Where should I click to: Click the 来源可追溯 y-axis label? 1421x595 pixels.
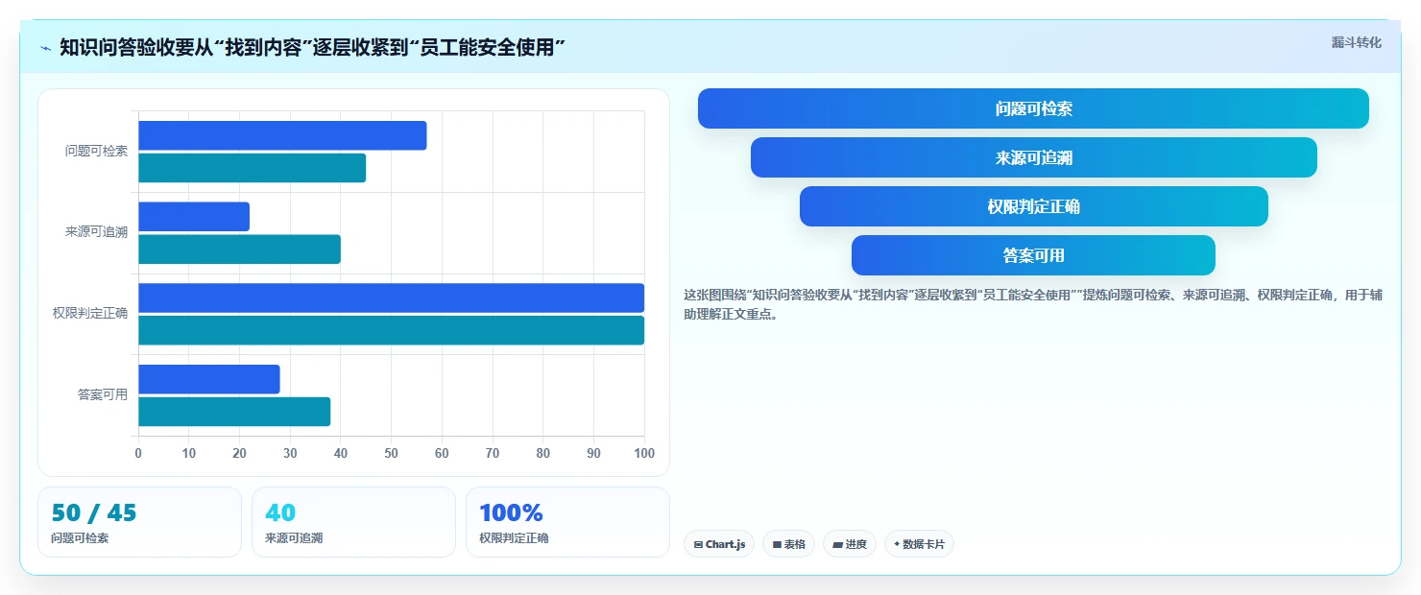[x=96, y=232]
